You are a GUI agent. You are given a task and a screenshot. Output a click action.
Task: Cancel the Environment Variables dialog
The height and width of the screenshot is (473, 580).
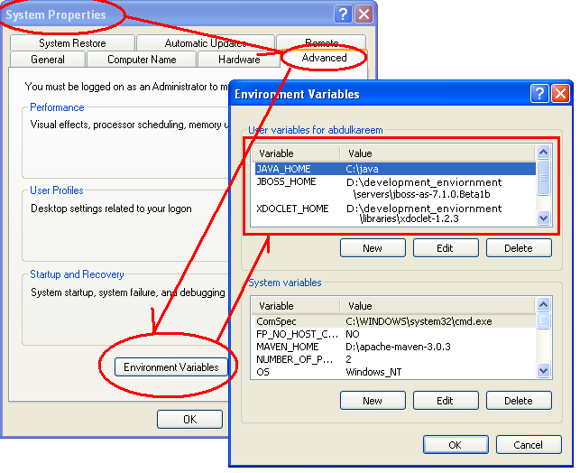click(x=529, y=444)
